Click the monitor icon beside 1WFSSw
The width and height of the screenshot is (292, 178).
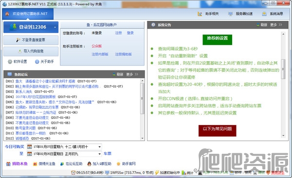point(107,173)
